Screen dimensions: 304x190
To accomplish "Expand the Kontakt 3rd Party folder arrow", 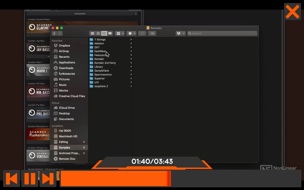I will (131, 63).
